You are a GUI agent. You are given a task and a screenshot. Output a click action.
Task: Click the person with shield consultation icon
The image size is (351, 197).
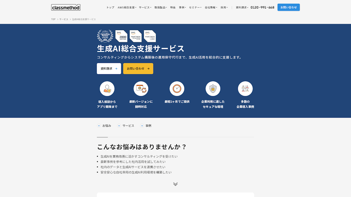click(x=107, y=89)
